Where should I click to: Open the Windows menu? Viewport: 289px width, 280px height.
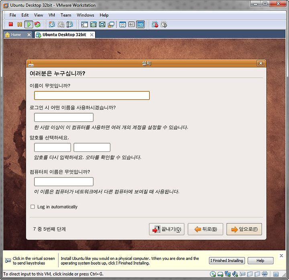tap(85, 15)
